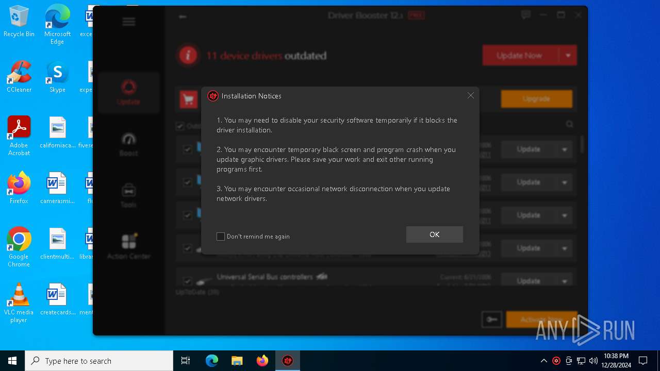Check the Don't remind me again box
This screenshot has height=371, width=660.
[x=221, y=237]
